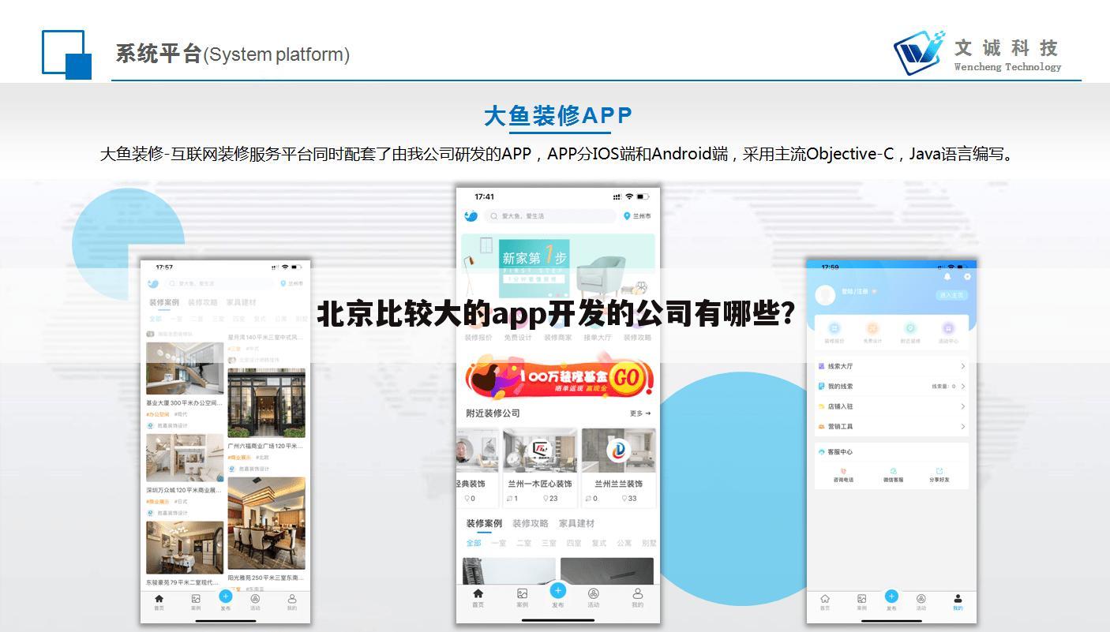Open the 兰州一木匠心装饰 company card

click(540, 467)
